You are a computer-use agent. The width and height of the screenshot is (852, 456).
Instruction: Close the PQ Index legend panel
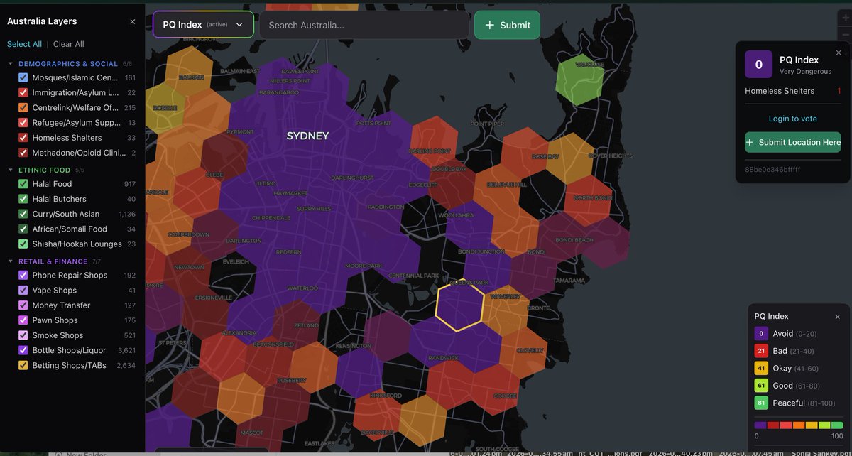pyautogui.click(x=837, y=317)
